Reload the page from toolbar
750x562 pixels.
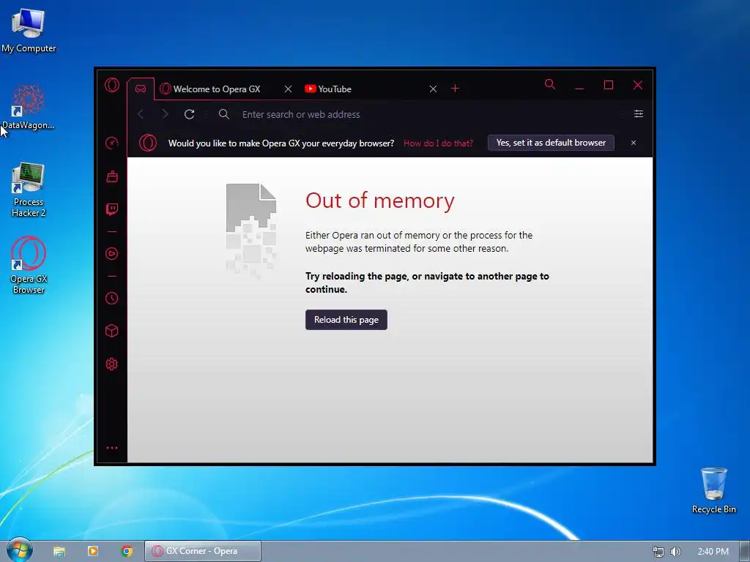pos(190,114)
